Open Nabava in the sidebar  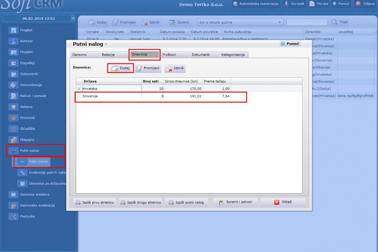pos(26,107)
